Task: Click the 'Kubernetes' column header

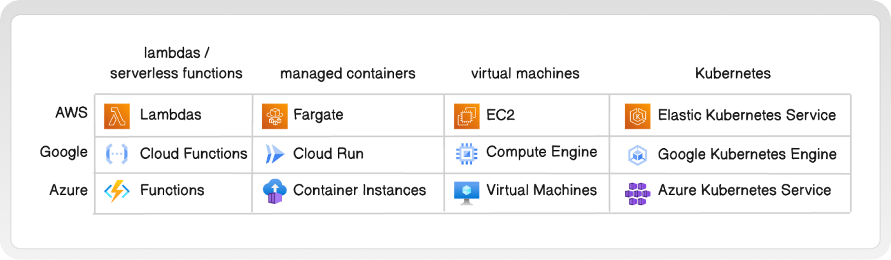Action: (x=733, y=74)
